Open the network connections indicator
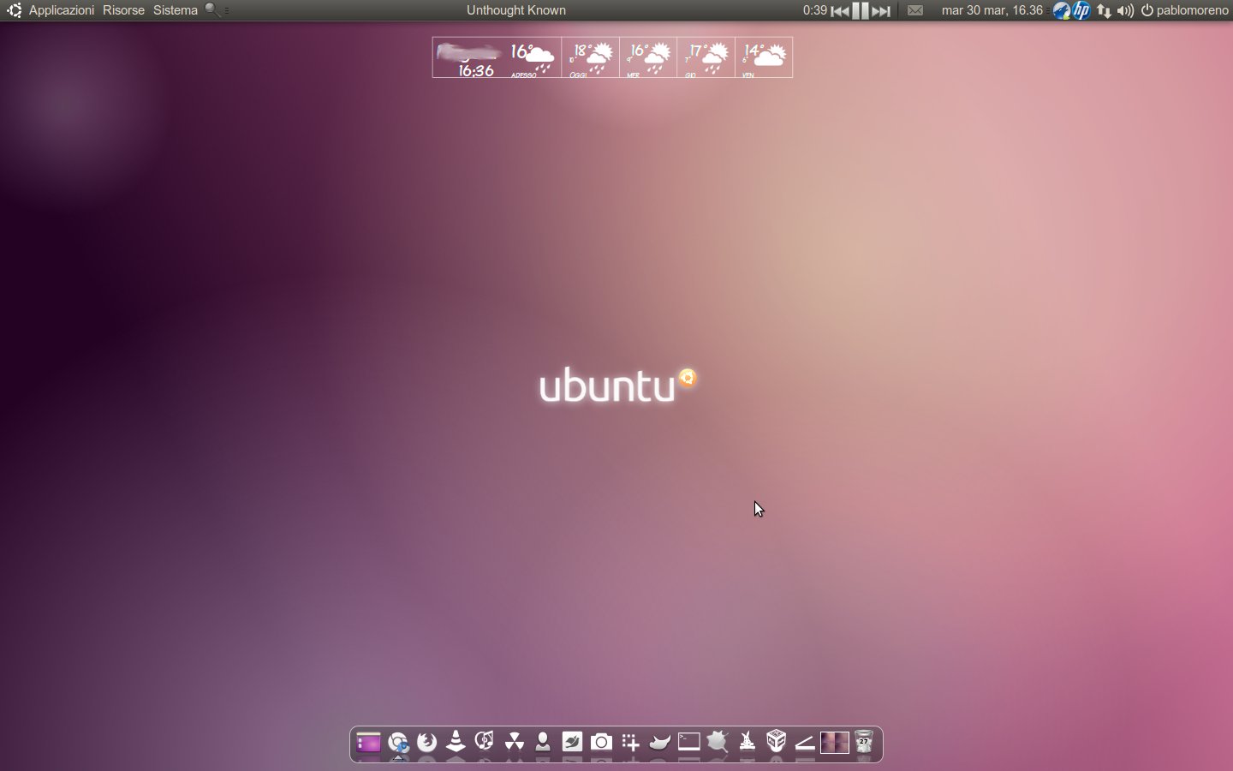Image resolution: width=1233 pixels, height=771 pixels. 1105,10
